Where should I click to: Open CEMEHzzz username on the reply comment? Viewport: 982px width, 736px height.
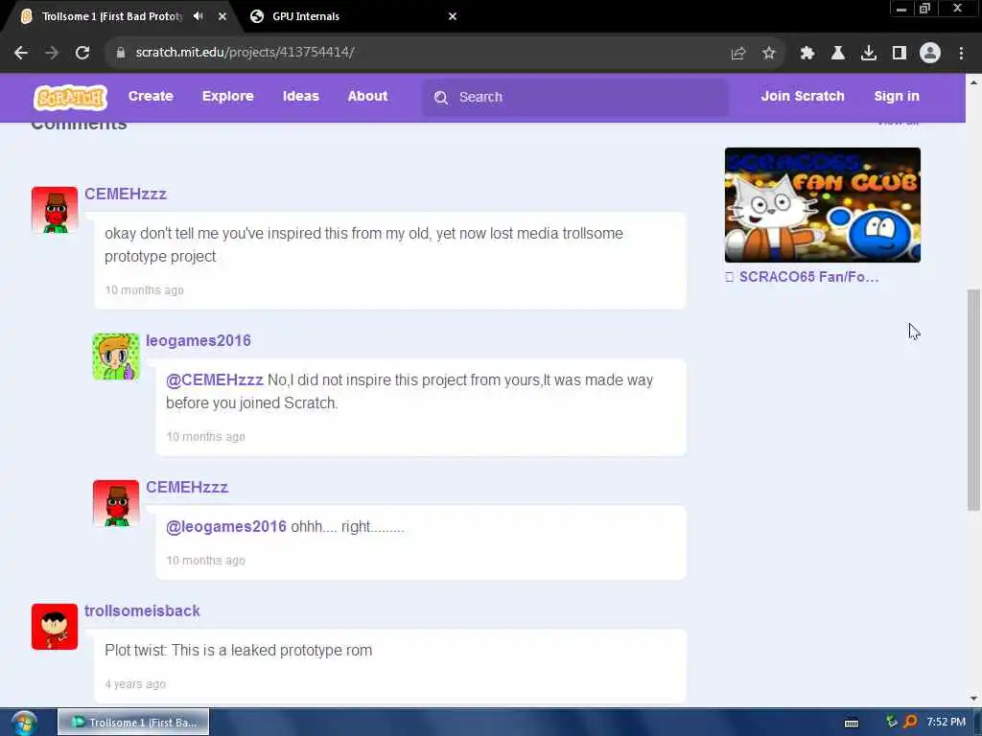coord(187,487)
